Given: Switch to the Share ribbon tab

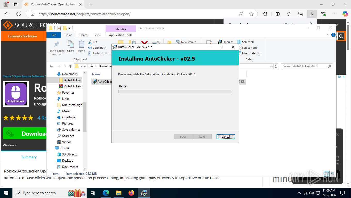Looking at the screenshot, I should 83,35.
